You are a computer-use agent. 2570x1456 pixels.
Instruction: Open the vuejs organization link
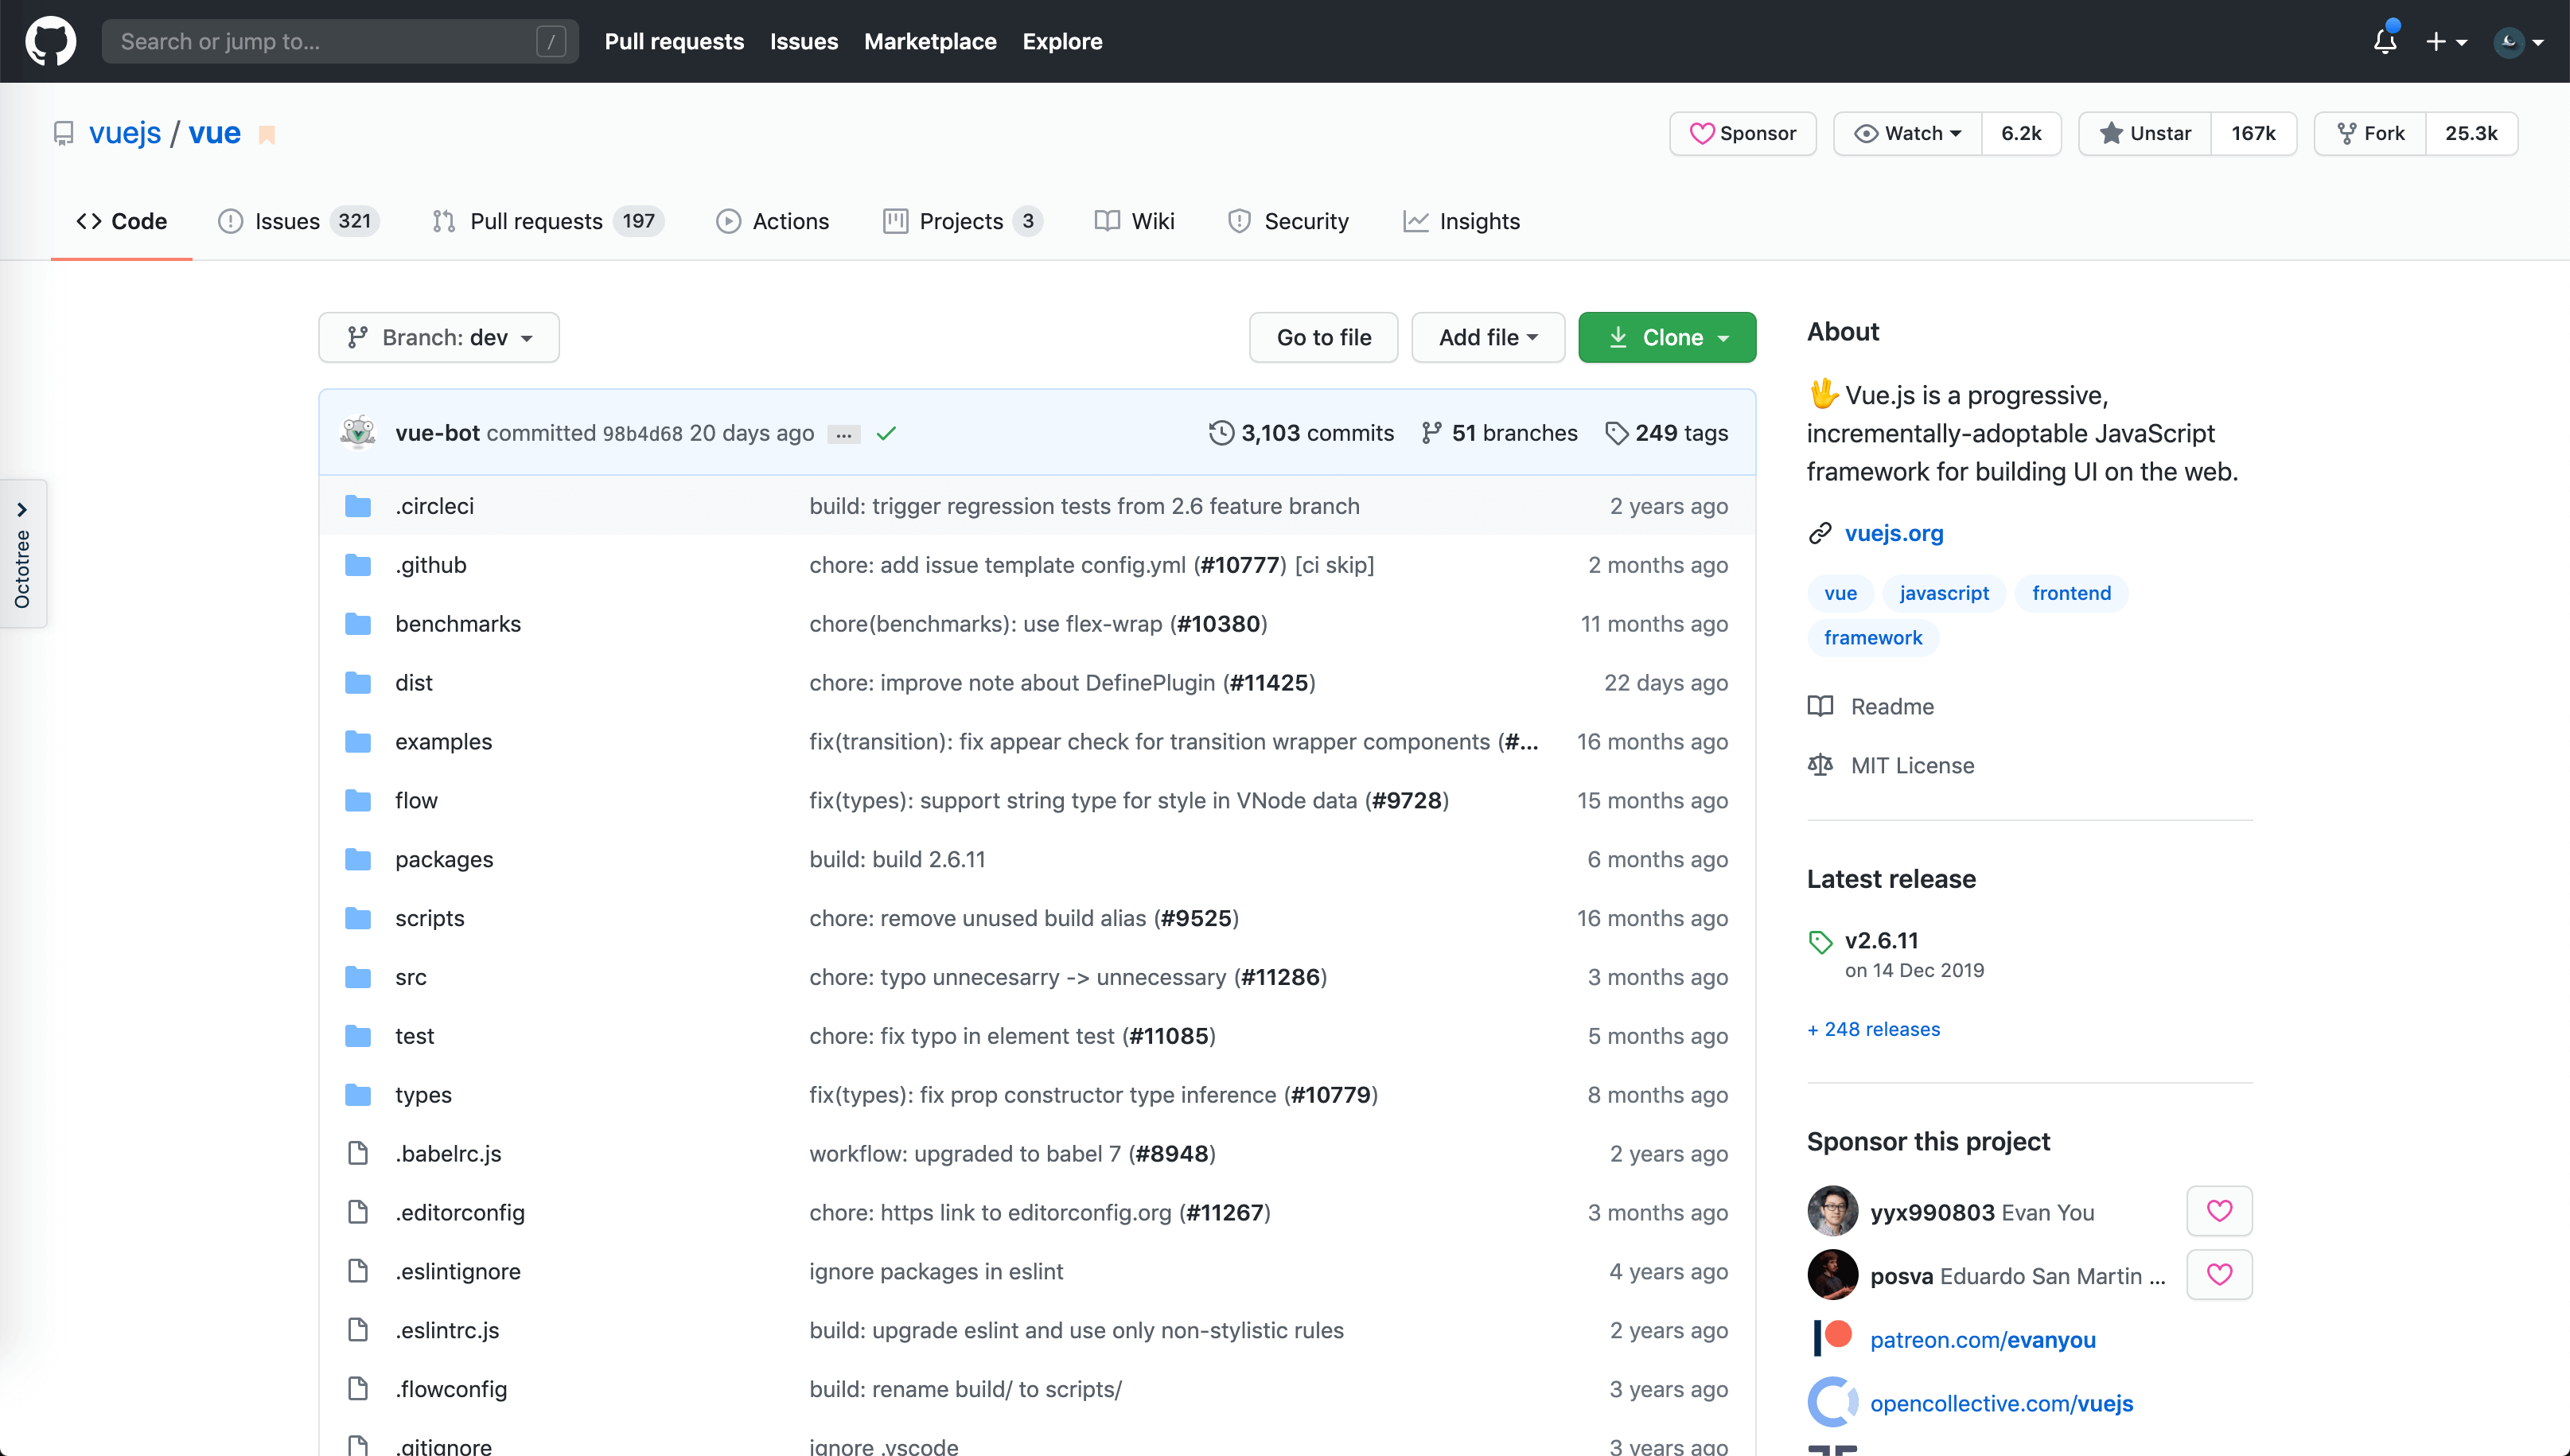point(125,133)
